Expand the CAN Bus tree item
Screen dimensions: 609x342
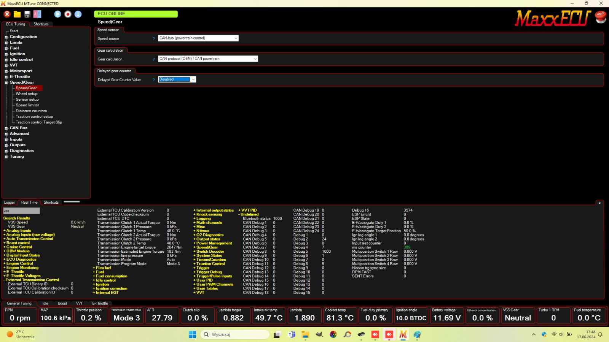[6, 128]
